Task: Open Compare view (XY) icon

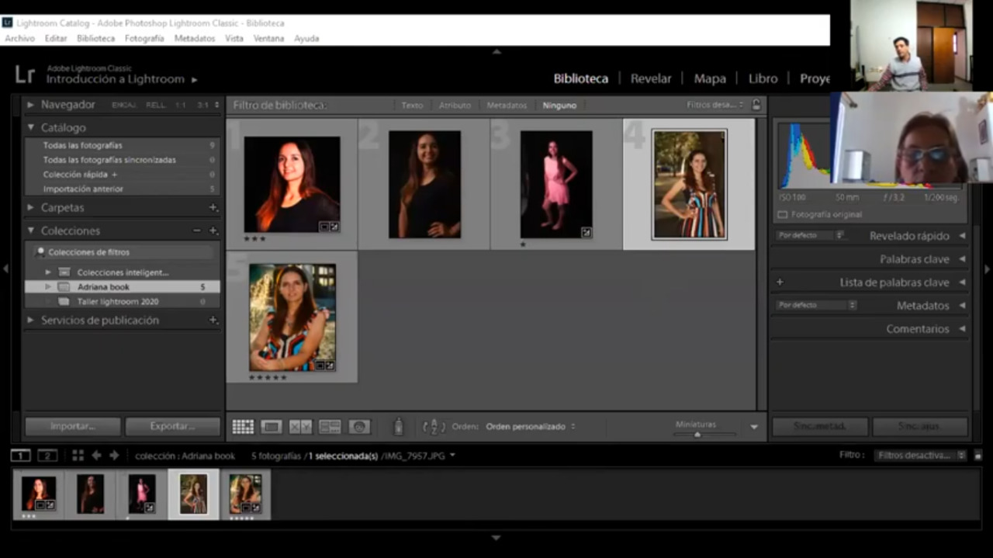Action: (x=300, y=426)
